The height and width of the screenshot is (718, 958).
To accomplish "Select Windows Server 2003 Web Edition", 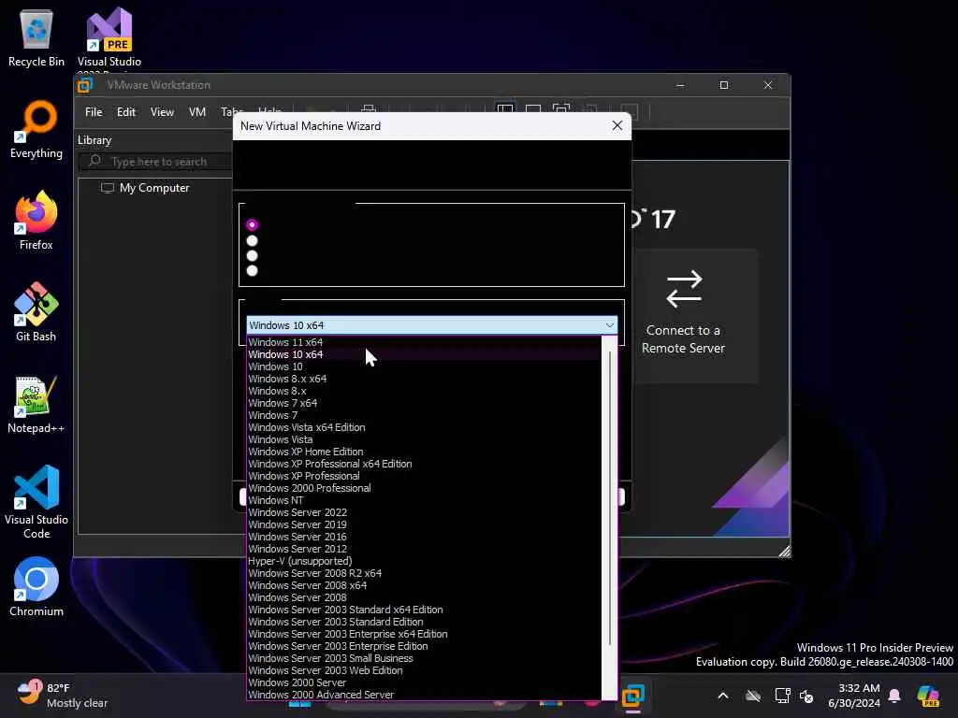I will (x=424, y=671).
